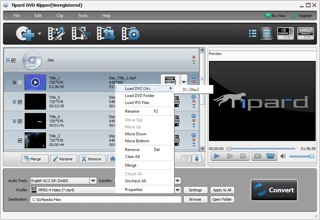
Task: Open the video Effect tool (magic wand film)
Action: pos(56,34)
